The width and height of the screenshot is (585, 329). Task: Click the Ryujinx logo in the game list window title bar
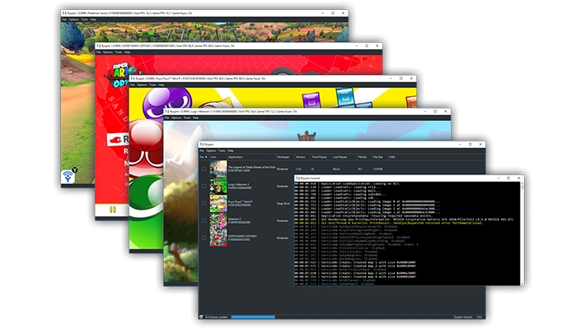(x=202, y=144)
